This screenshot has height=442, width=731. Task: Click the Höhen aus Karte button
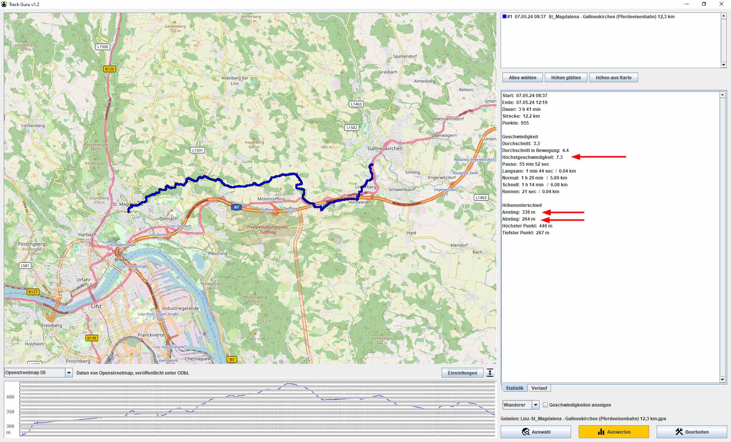(613, 78)
